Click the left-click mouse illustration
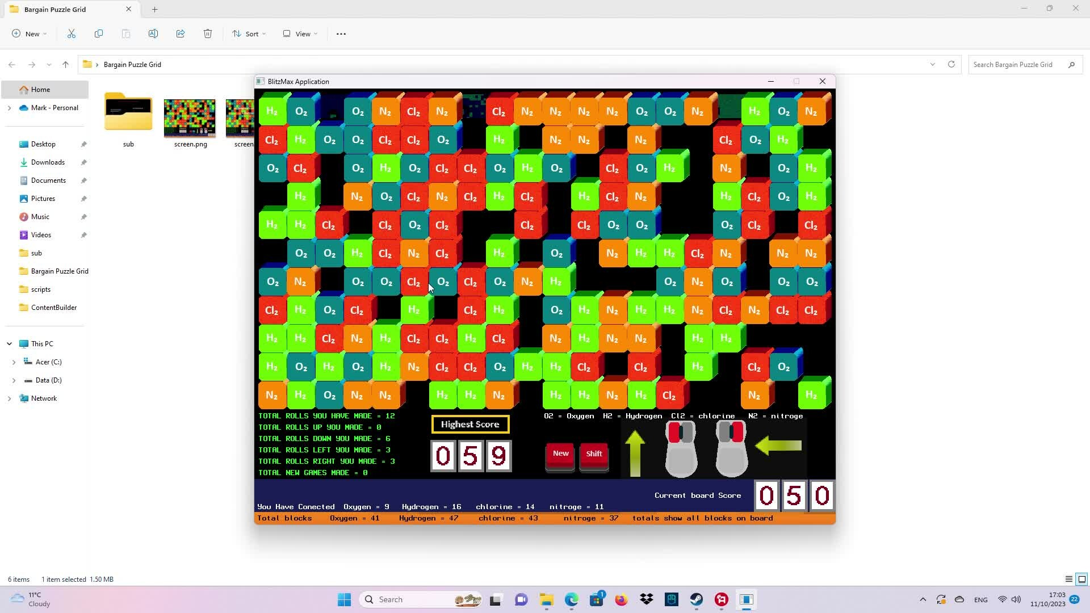The height and width of the screenshot is (613, 1090). pyautogui.click(x=681, y=450)
